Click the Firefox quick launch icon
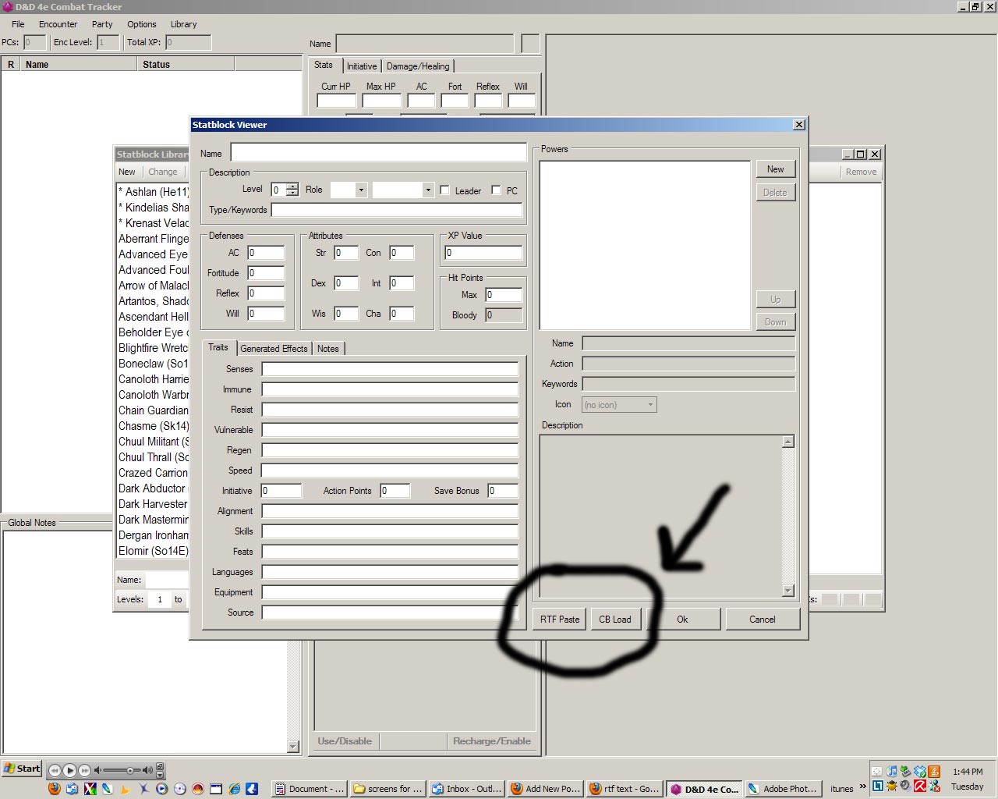 55,789
